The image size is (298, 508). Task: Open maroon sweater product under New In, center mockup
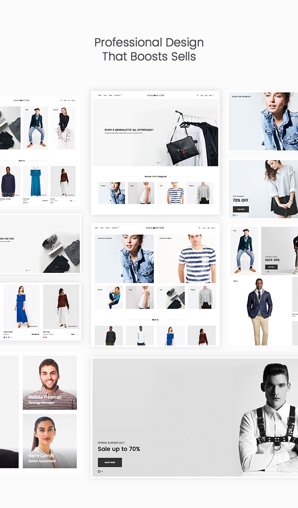coord(201,336)
